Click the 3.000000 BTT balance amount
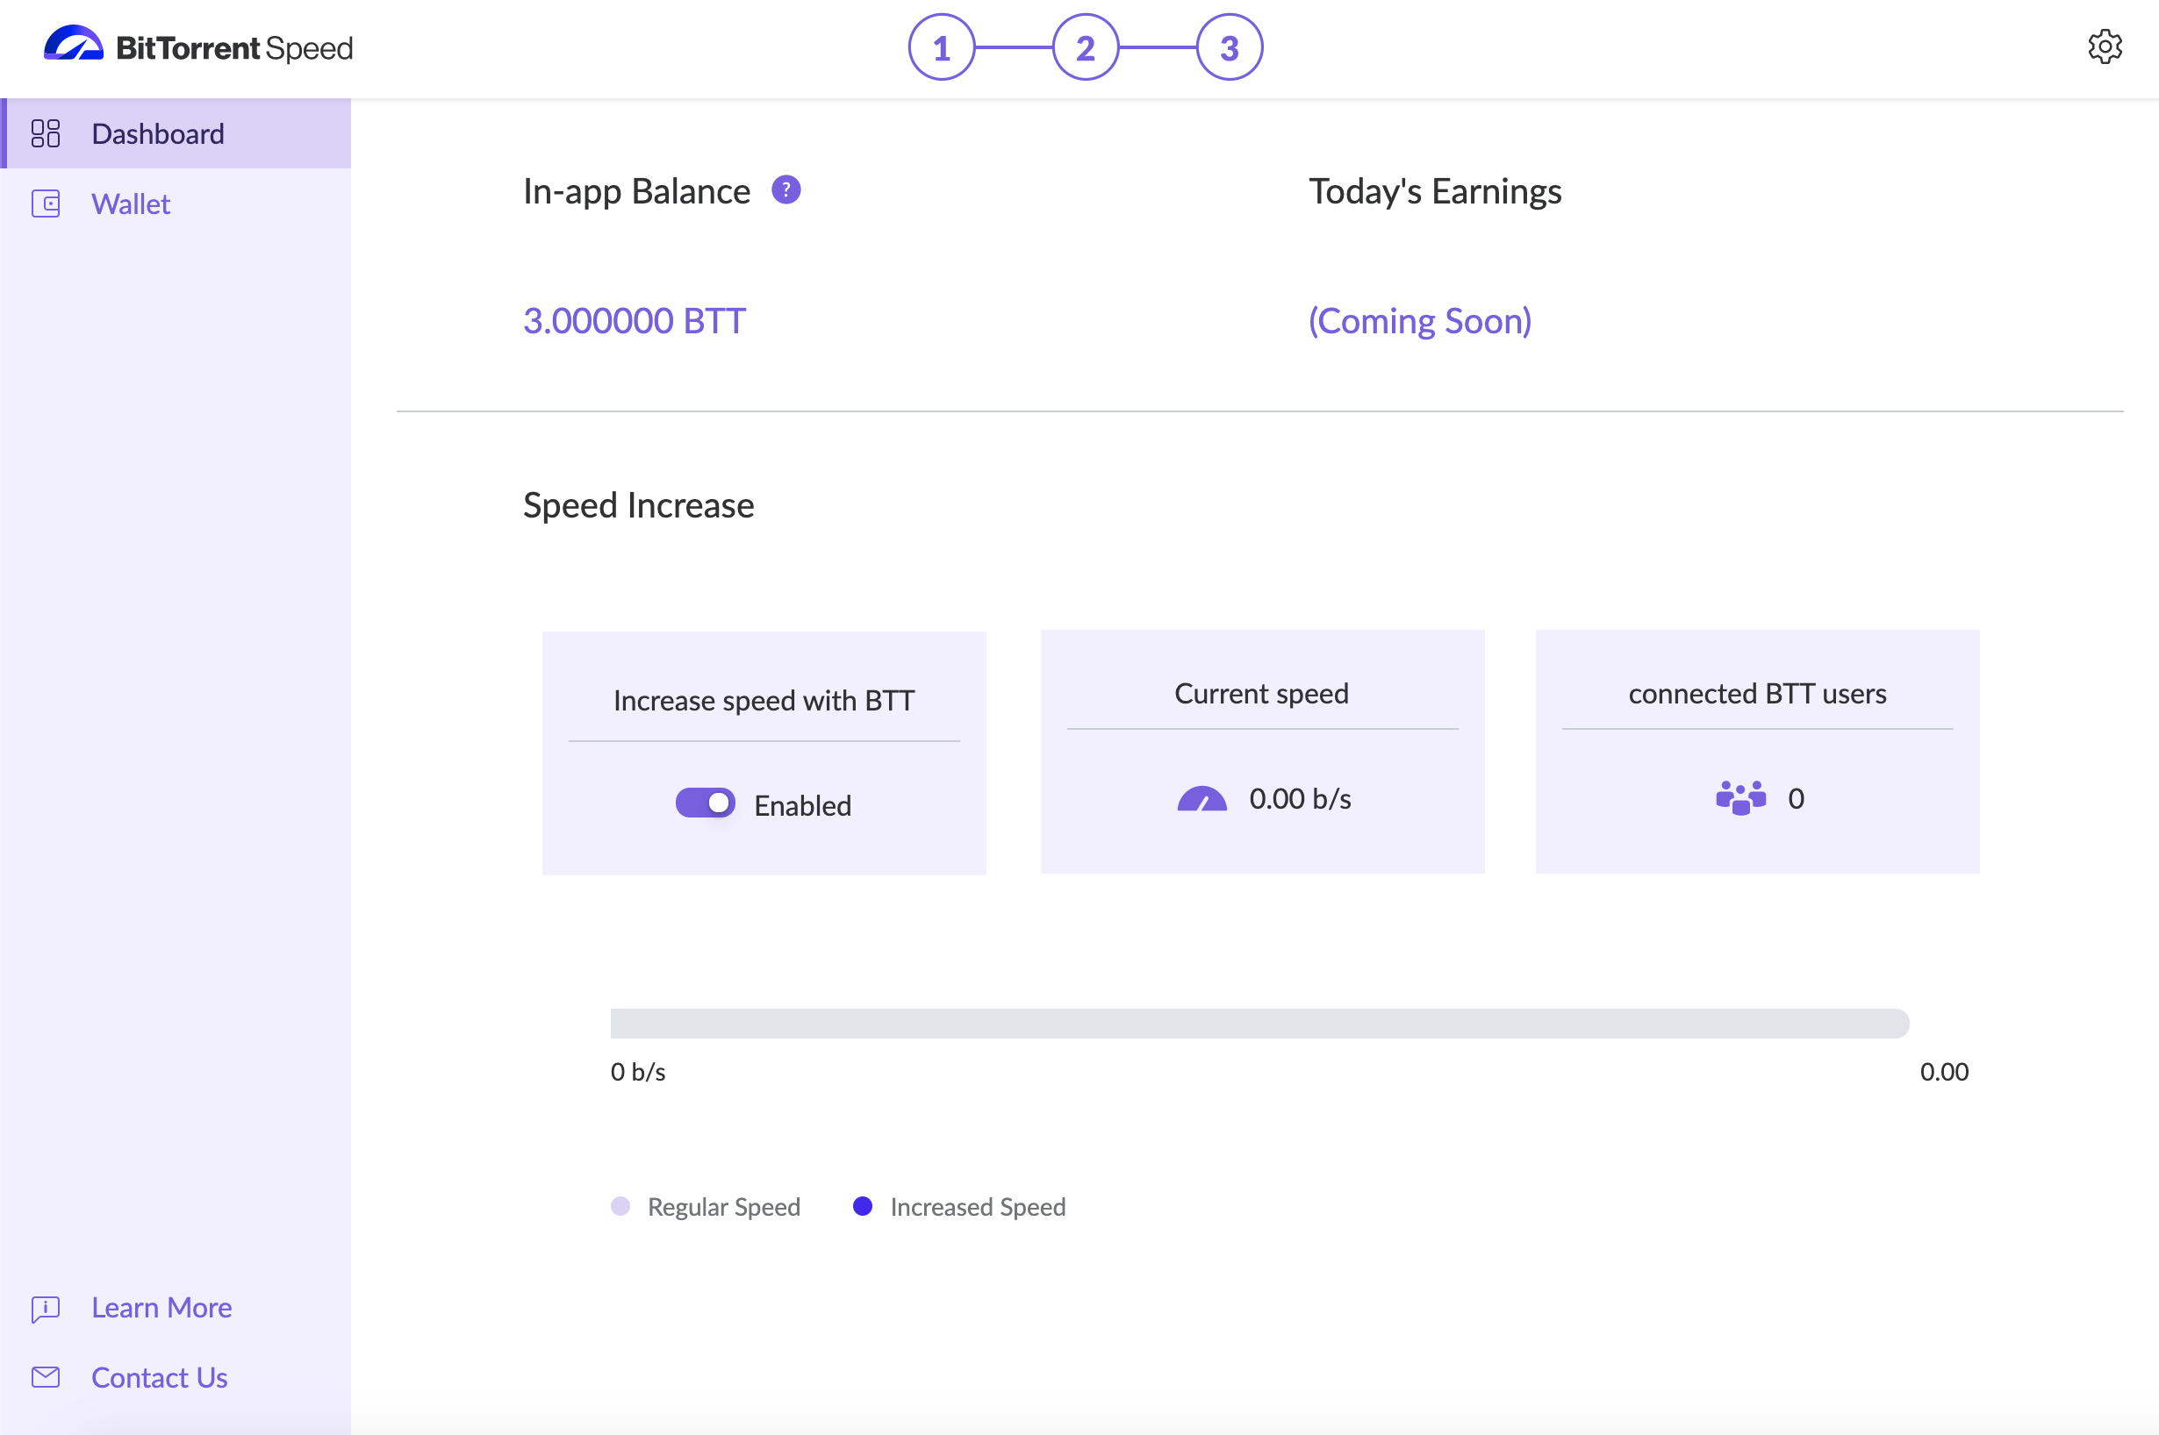The image size is (2159, 1435). 634,321
